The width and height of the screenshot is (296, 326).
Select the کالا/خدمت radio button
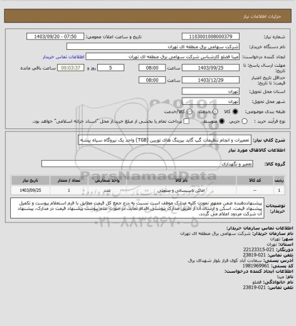[189, 111]
